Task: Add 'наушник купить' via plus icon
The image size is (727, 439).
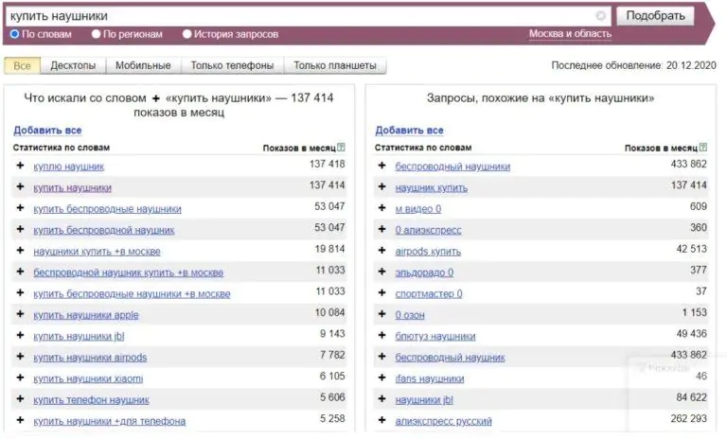Action: coord(381,186)
